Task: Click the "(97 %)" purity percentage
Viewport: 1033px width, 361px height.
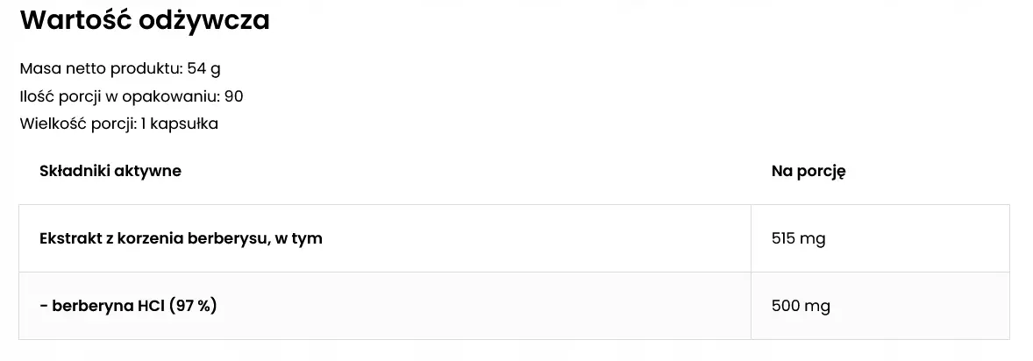Action: [193, 306]
